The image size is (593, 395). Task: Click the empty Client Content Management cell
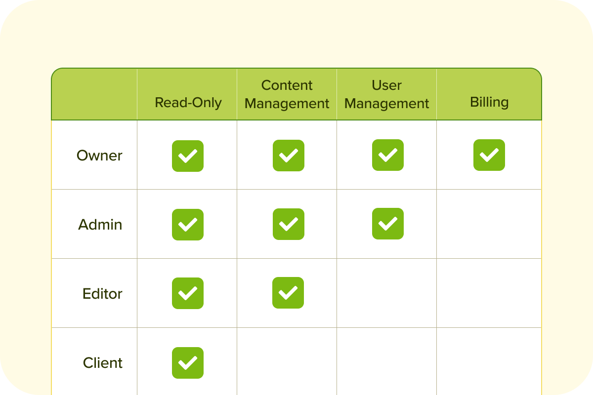point(287,361)
